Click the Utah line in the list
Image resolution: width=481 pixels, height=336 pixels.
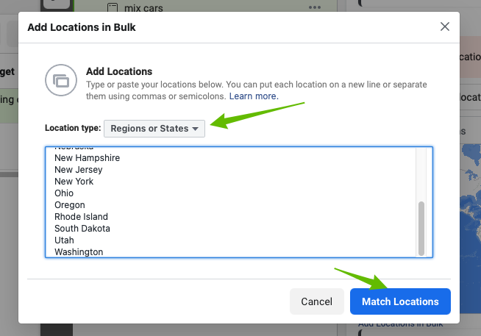point(64,240)
